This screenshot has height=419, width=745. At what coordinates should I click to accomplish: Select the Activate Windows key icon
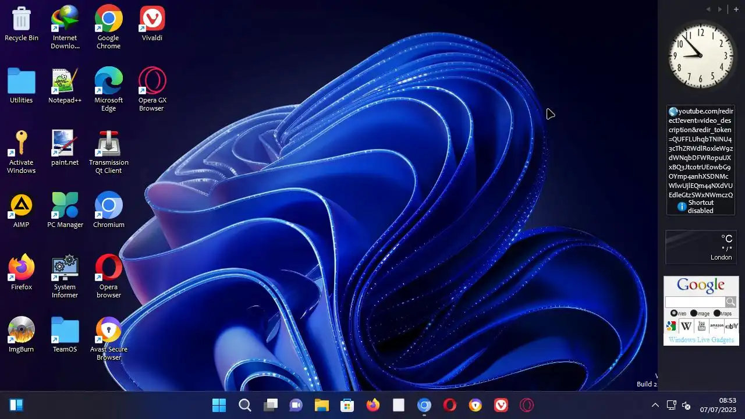coord(22,152)
